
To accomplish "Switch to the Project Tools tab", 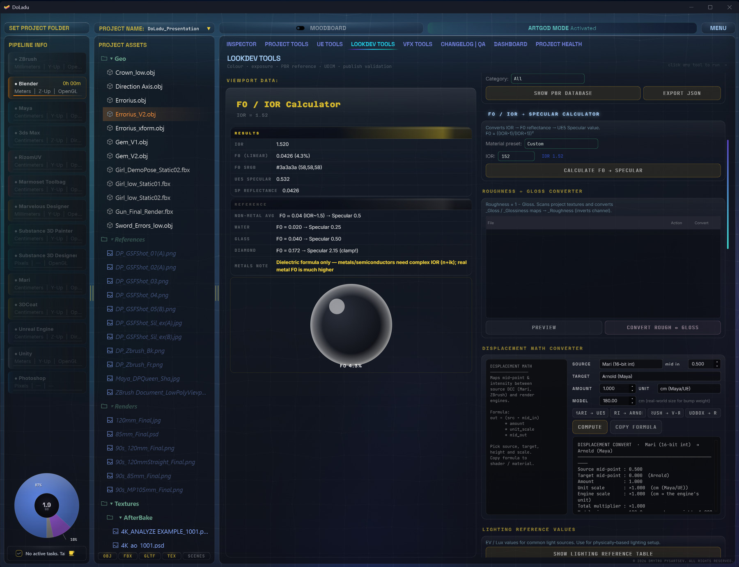I will (x=287, y=44).
